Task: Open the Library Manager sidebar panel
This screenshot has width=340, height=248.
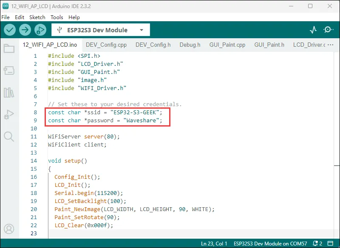Action: pyautogui.click(x=9, y=93)
